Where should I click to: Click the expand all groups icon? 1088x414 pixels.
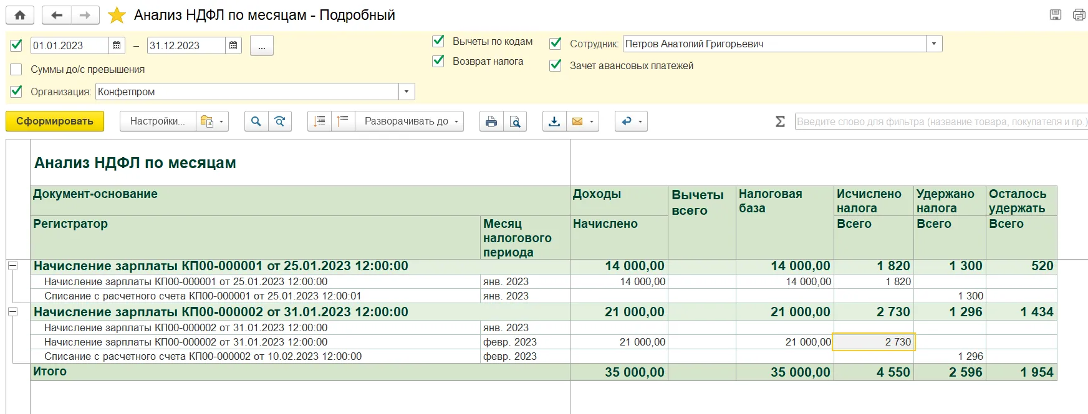pos(319,121)
